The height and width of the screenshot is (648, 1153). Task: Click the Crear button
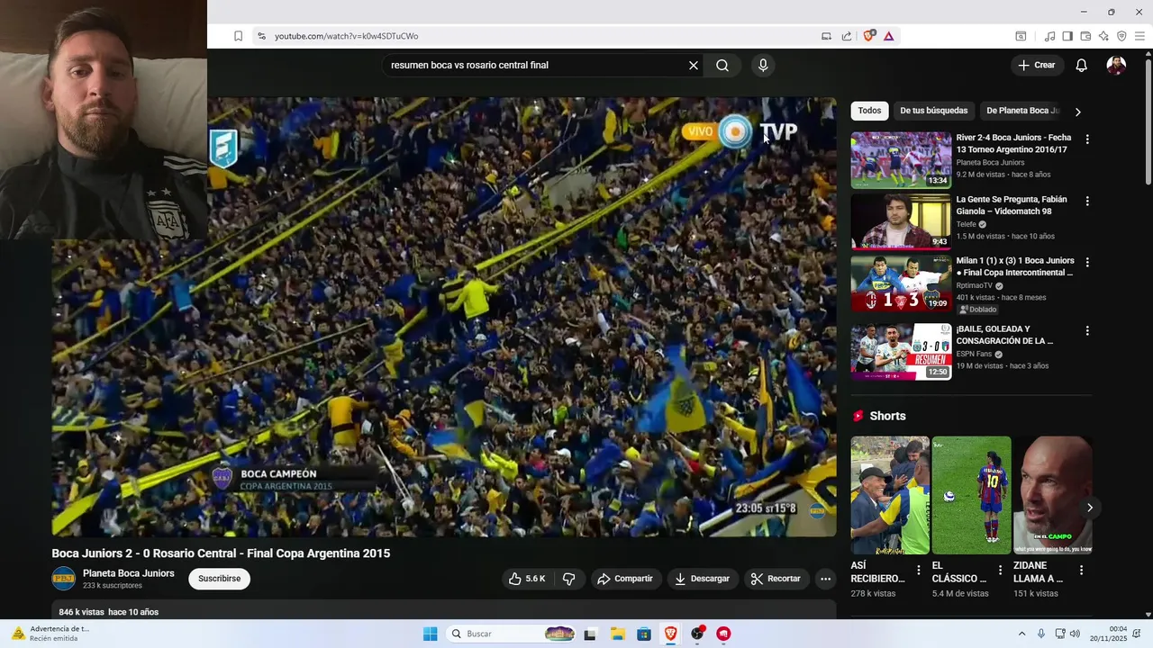click(x=1037, y=65)
